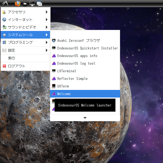Click the down arrow at submenu bottom
163x163 pixels.
[85, 118]
